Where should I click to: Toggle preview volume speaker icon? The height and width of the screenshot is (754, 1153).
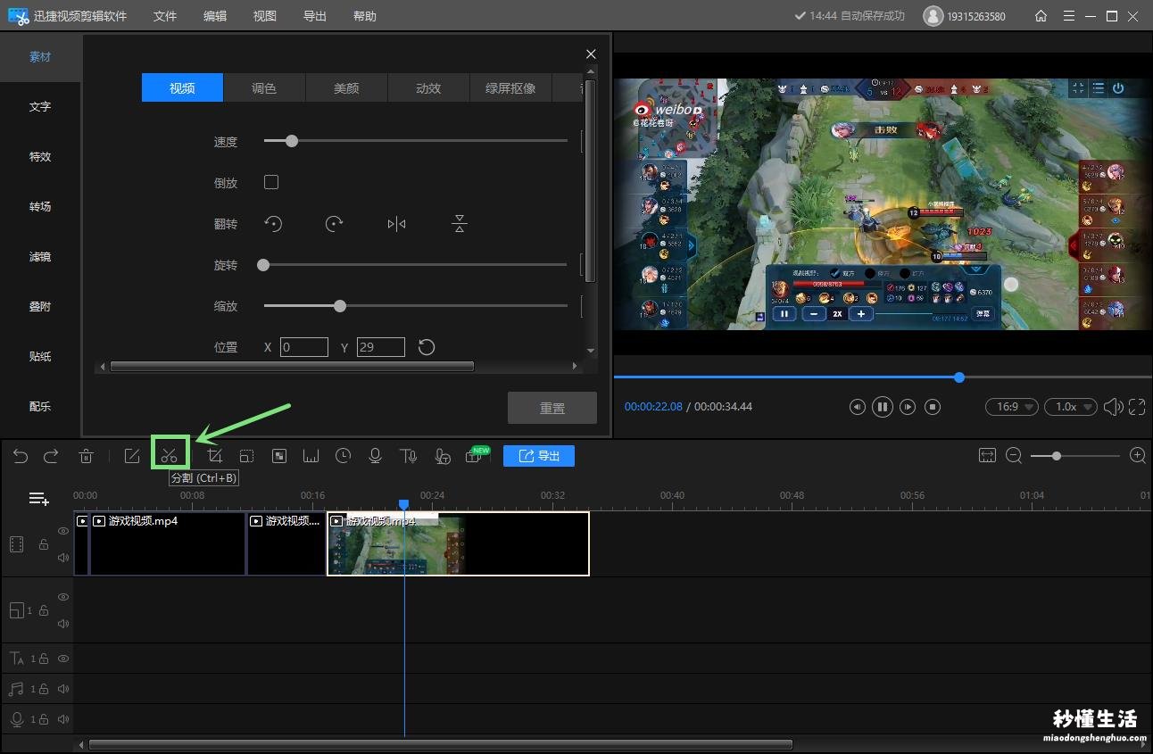tap(1113, 407)
